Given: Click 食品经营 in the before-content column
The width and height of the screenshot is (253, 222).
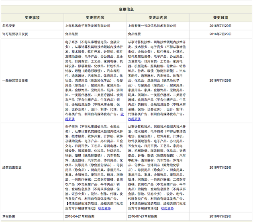Looking at the screenshot, I should point(71,34).
